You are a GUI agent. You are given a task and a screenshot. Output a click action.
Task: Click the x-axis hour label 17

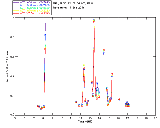(x=127, y=118)
